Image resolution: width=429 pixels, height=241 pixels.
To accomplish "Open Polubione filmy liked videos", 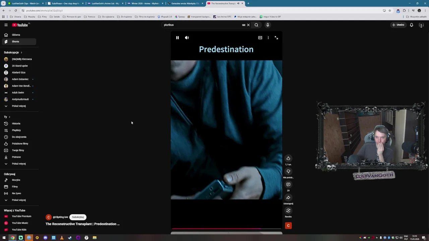I will pos(19,144).
